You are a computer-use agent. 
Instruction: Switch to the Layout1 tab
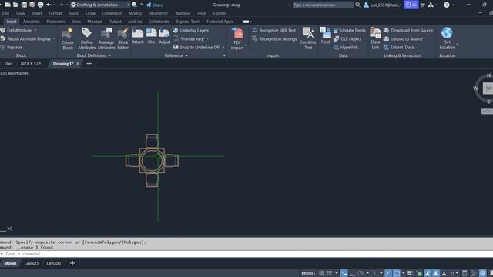point(32,263)
